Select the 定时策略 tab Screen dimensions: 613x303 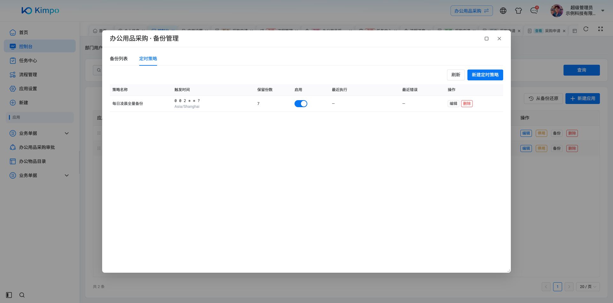[x=148, y=59]
